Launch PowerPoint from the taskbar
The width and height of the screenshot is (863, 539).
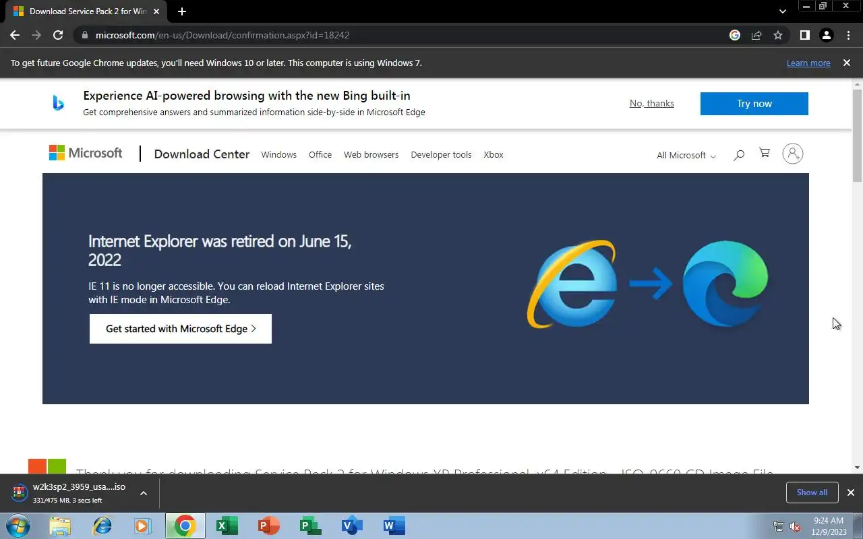[268, 526]
